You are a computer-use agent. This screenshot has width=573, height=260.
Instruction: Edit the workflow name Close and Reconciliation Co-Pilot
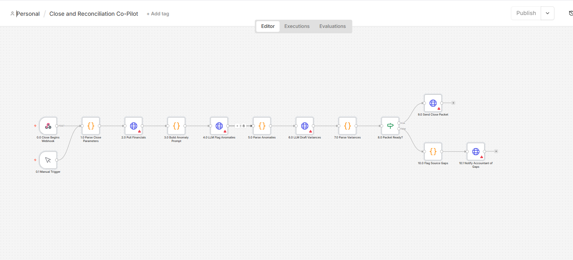click(x=94, y=14)
